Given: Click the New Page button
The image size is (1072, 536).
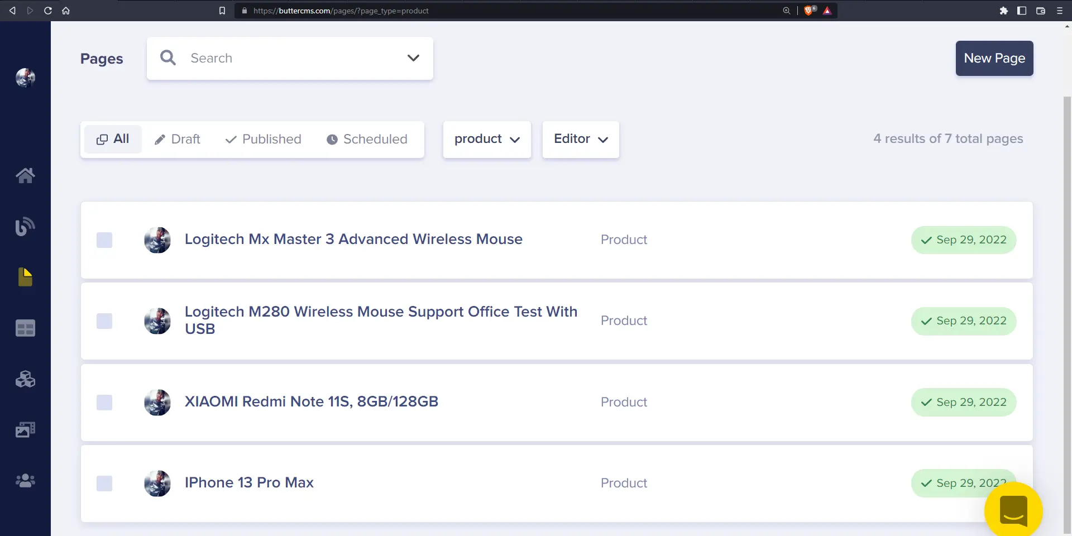Looking at the screenshot, I should click(994, 58).
